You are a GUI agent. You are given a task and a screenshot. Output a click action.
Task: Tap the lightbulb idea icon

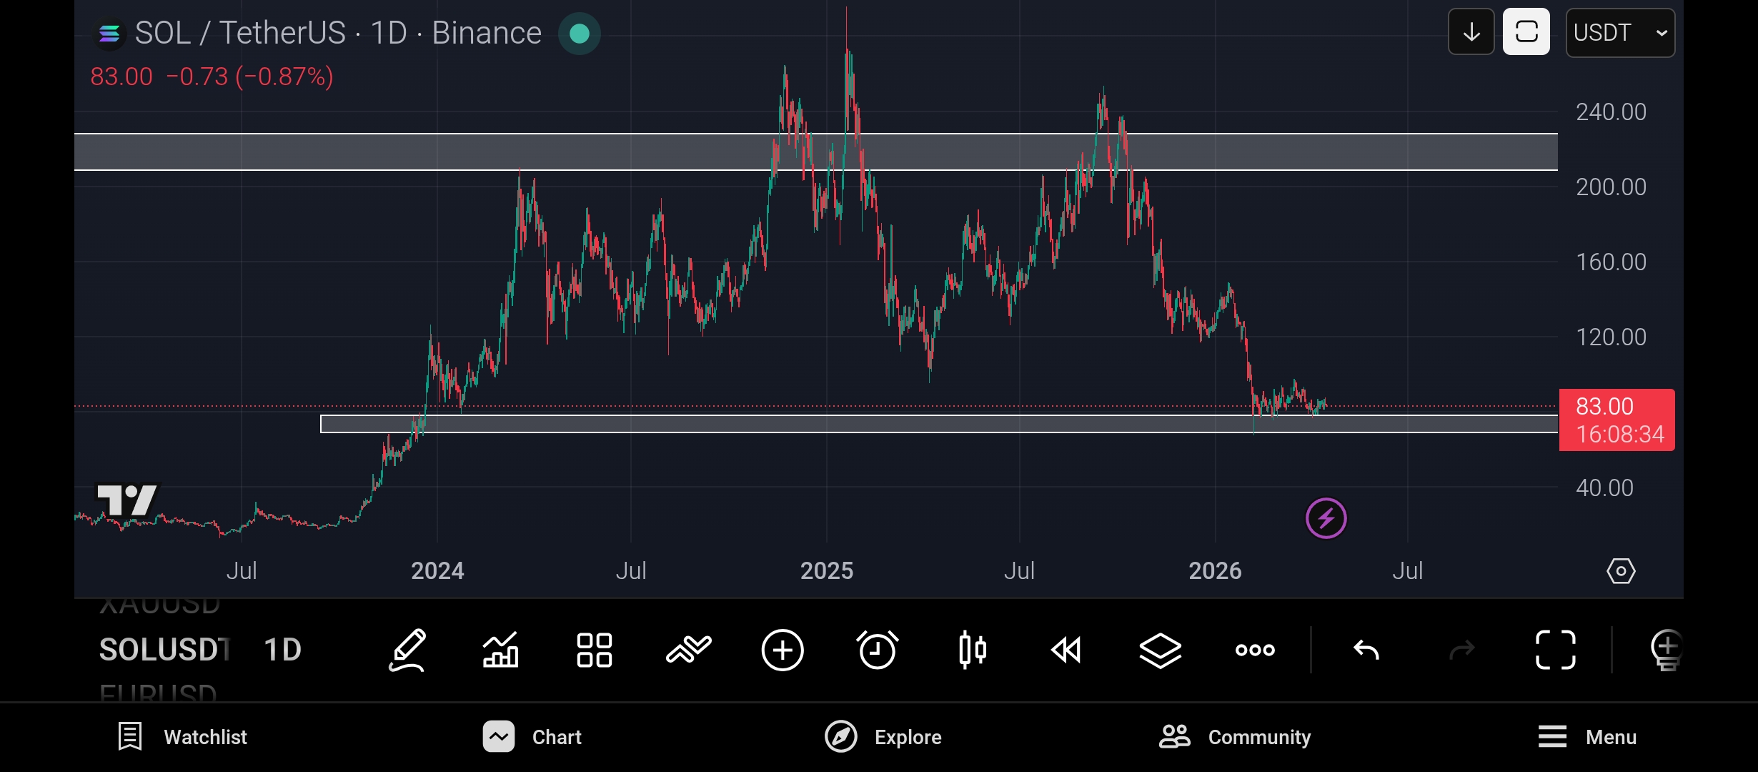[1667, 650]
